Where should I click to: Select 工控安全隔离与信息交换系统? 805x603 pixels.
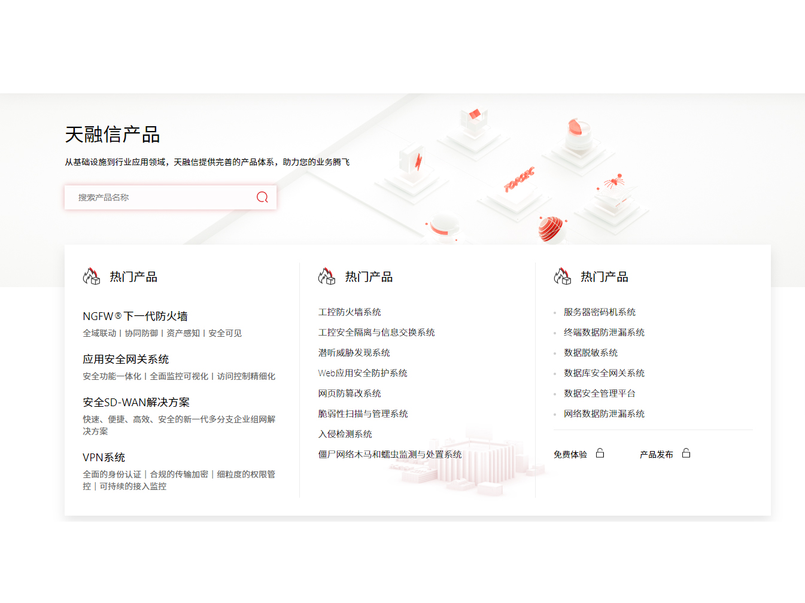[376, 333]
